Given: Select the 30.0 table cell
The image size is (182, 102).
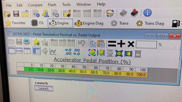Looking at the screenshot, I should pos(61,71).
